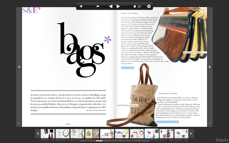This screenshot has height=143, width=229.
Task: Click the 'by Samantha Ramjoumoun' byline
Action: tap(96, 110)
